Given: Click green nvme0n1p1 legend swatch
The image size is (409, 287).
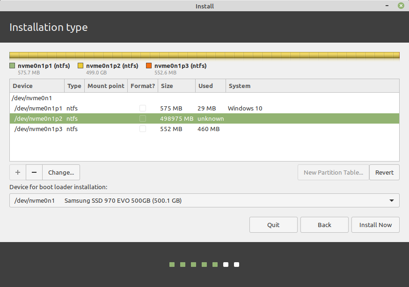Looking at the screenshot, I should [x=12, y=66].
